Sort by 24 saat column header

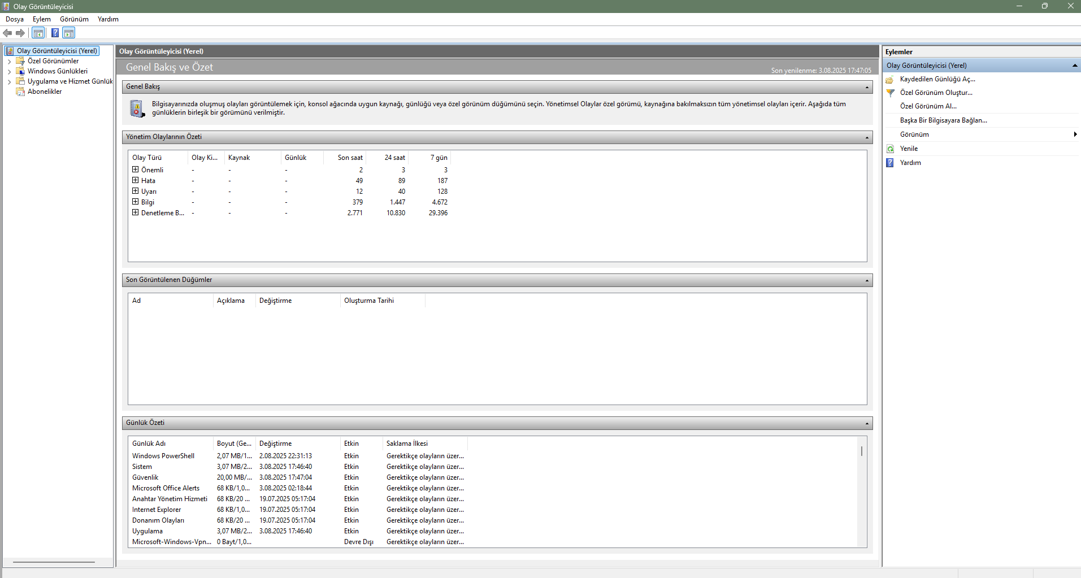(x=387, y=158)
